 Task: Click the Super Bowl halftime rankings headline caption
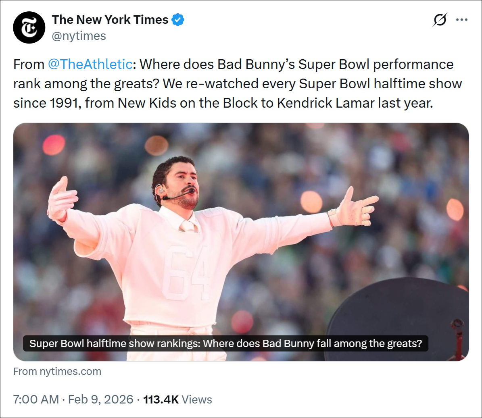225,343
